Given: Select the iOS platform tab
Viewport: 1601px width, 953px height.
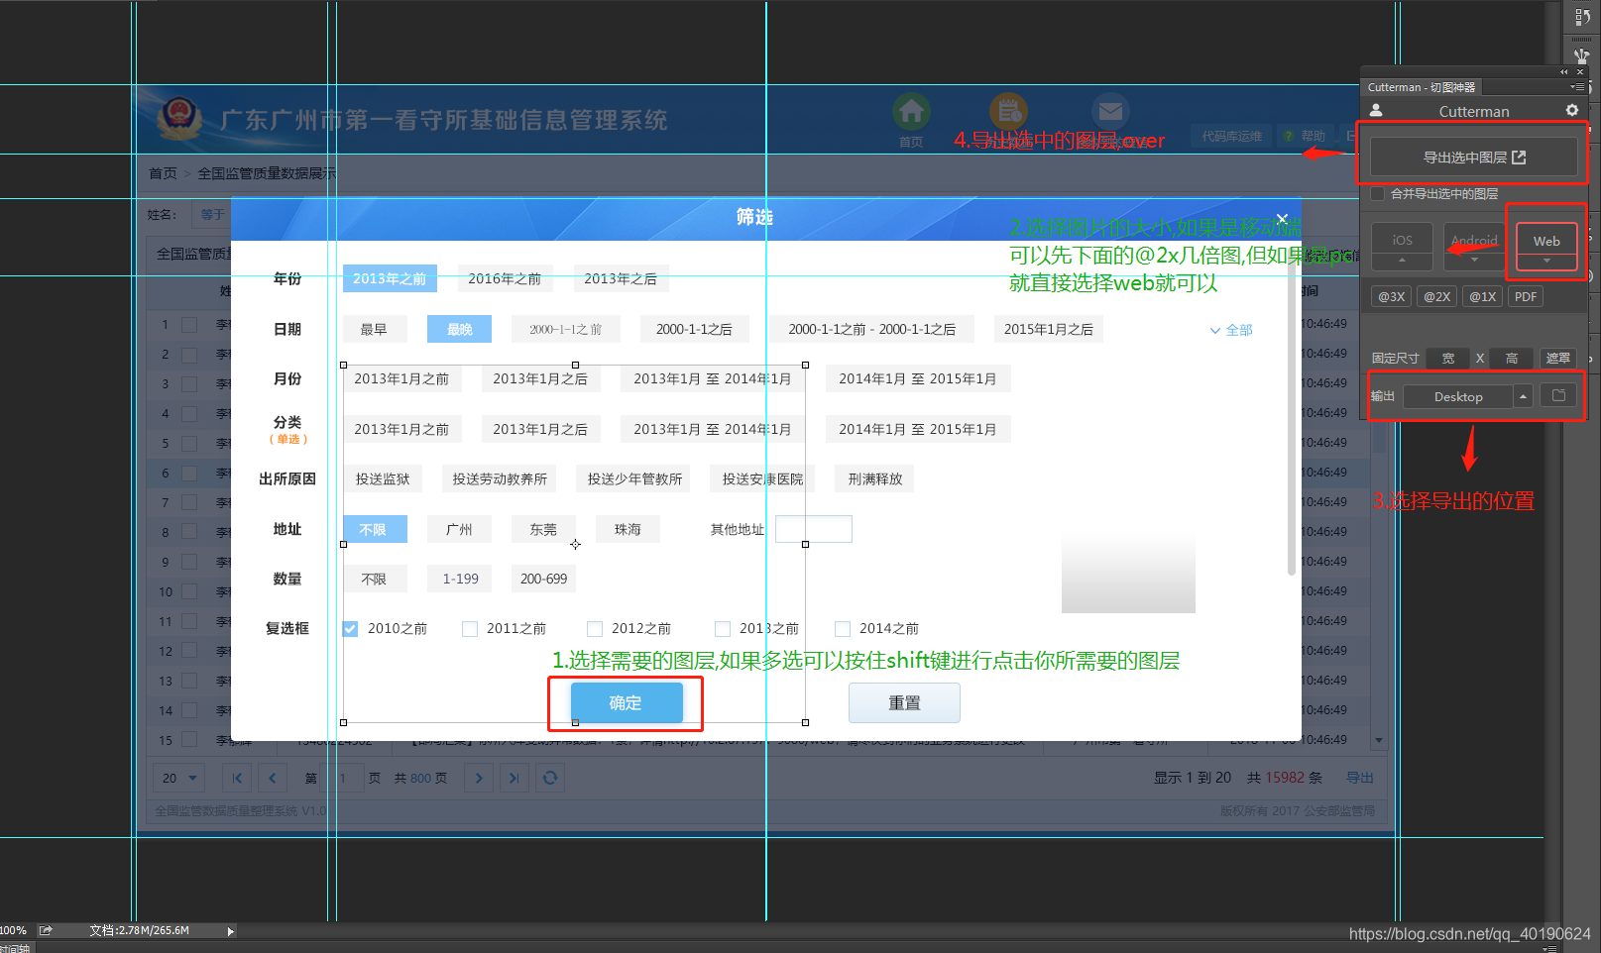Looking at the screenshot, I should click(x=1402, y=239).
